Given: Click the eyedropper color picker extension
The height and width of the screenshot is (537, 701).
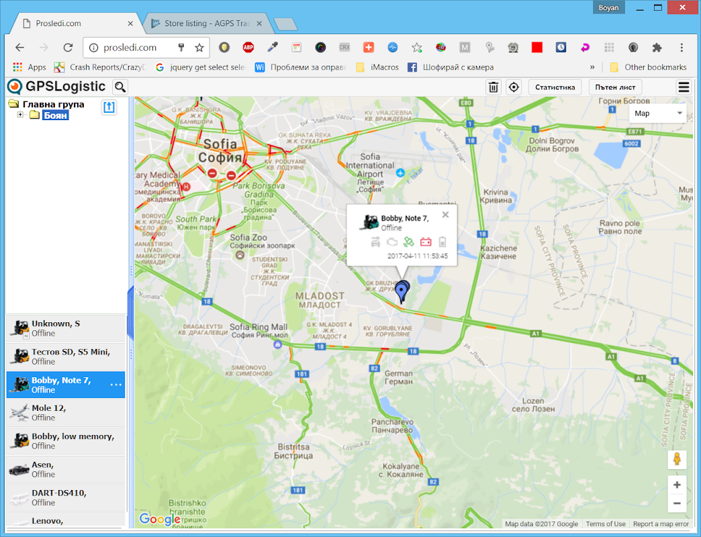Looking at the screenshot, I should click(x=272, y=47).
